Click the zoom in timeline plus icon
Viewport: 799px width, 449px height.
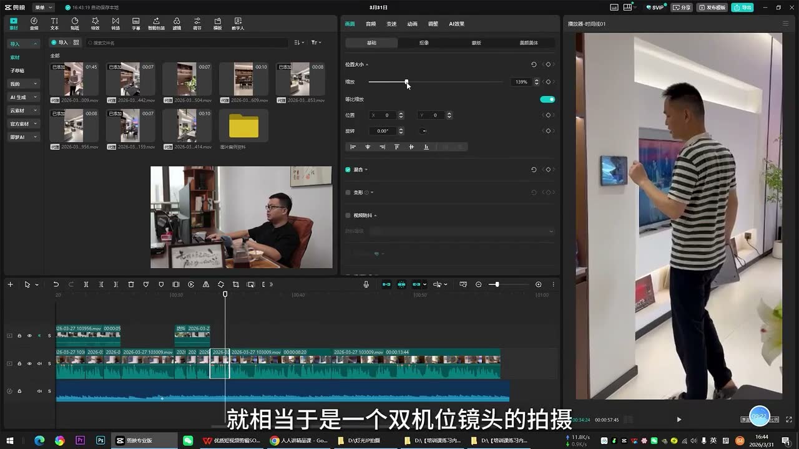point(539,284)
